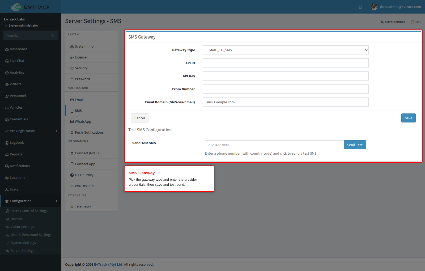Viewport: 425px width, 271px height.
Task: Click the Notifications sidebar icon
Action: click(x=7, y=166)
